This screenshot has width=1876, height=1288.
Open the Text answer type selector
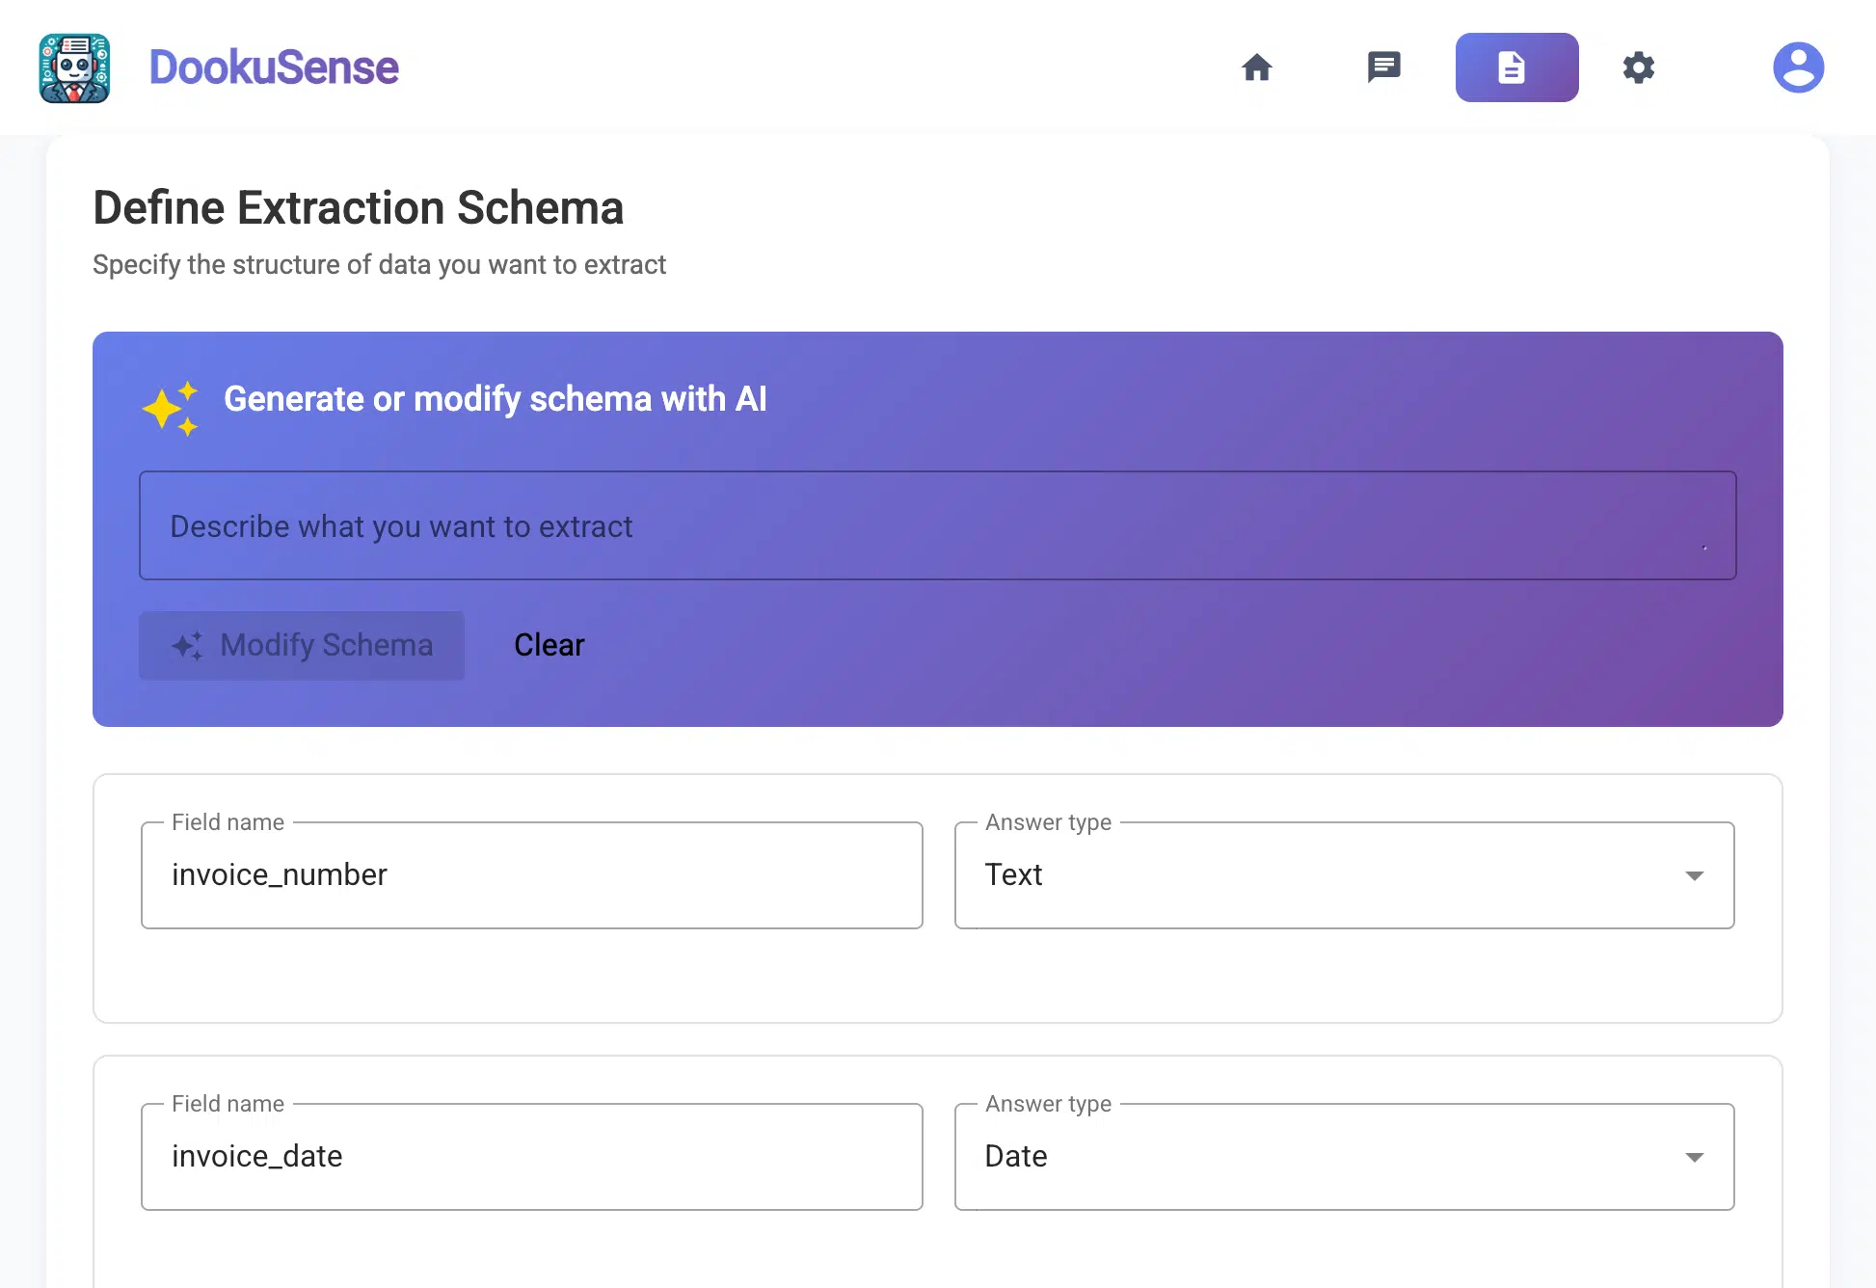pos(1343,875)
